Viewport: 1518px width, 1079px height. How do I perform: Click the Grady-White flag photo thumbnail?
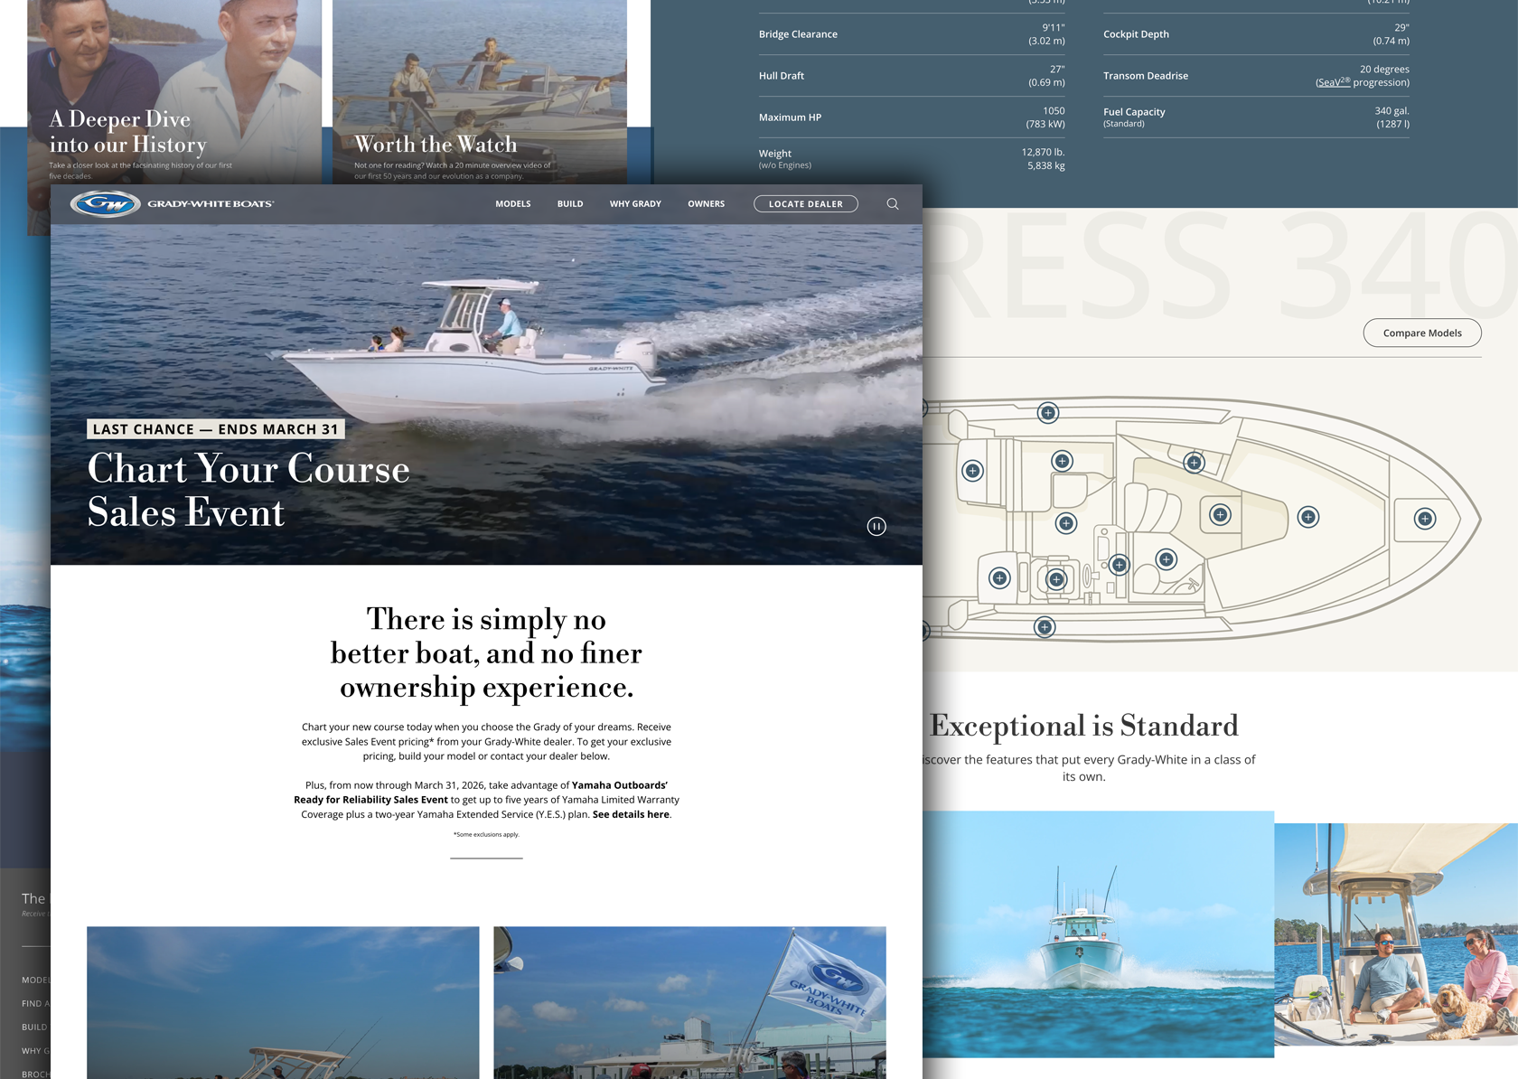tap(689, 1001)
